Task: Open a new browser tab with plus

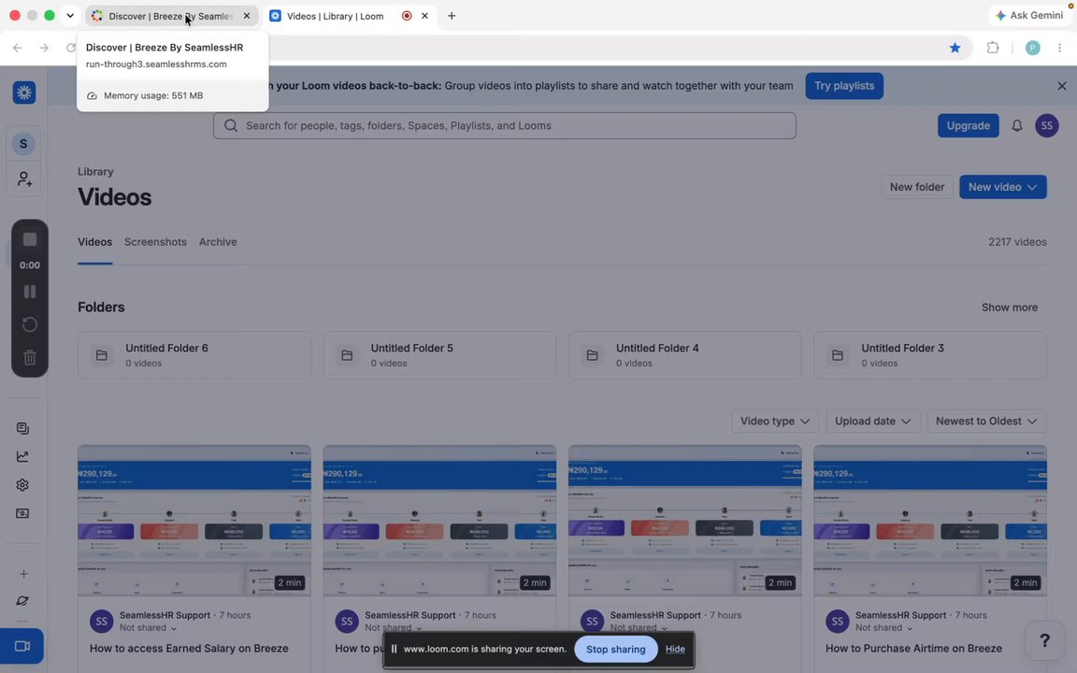Action: pos(452,16)
